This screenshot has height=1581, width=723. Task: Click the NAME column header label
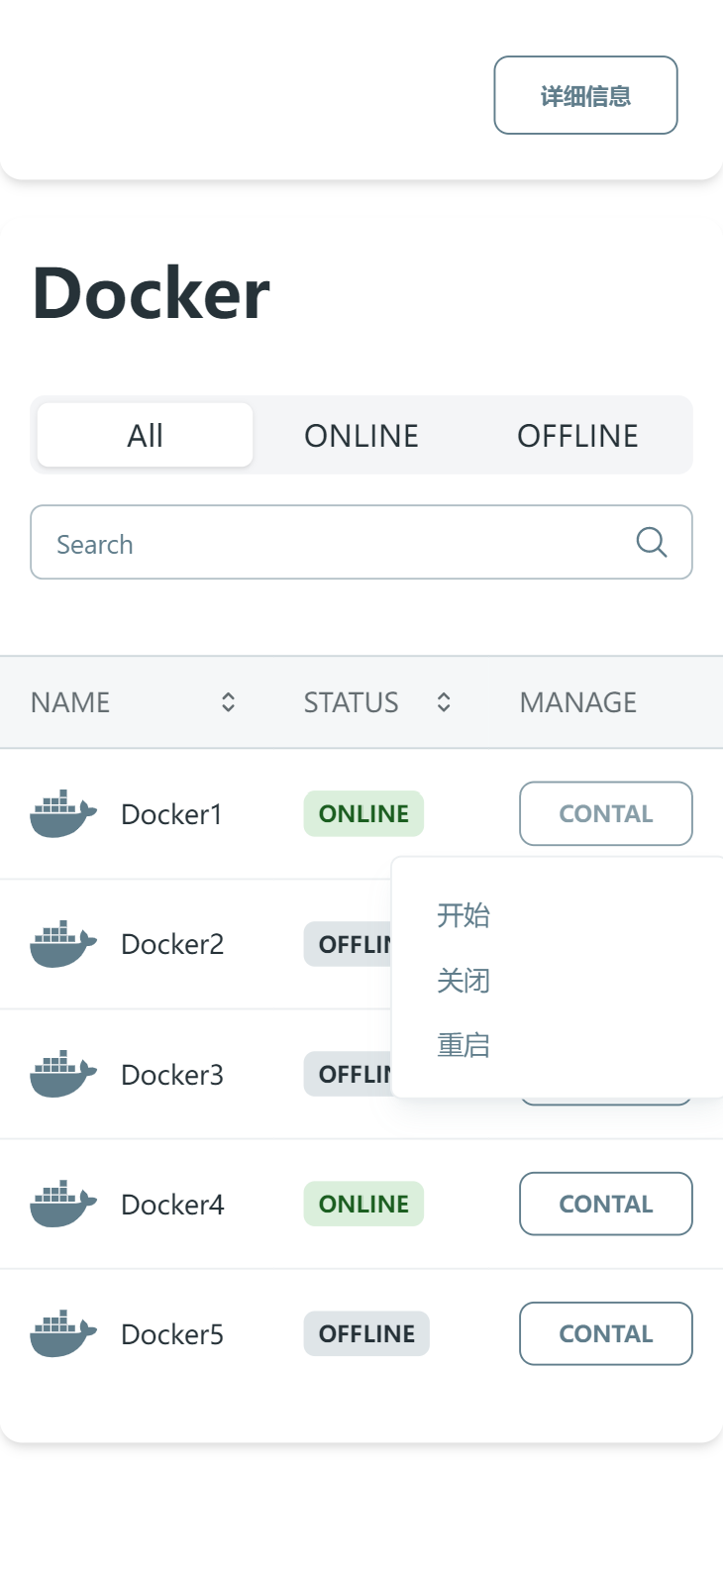click(x=70, y=702)
